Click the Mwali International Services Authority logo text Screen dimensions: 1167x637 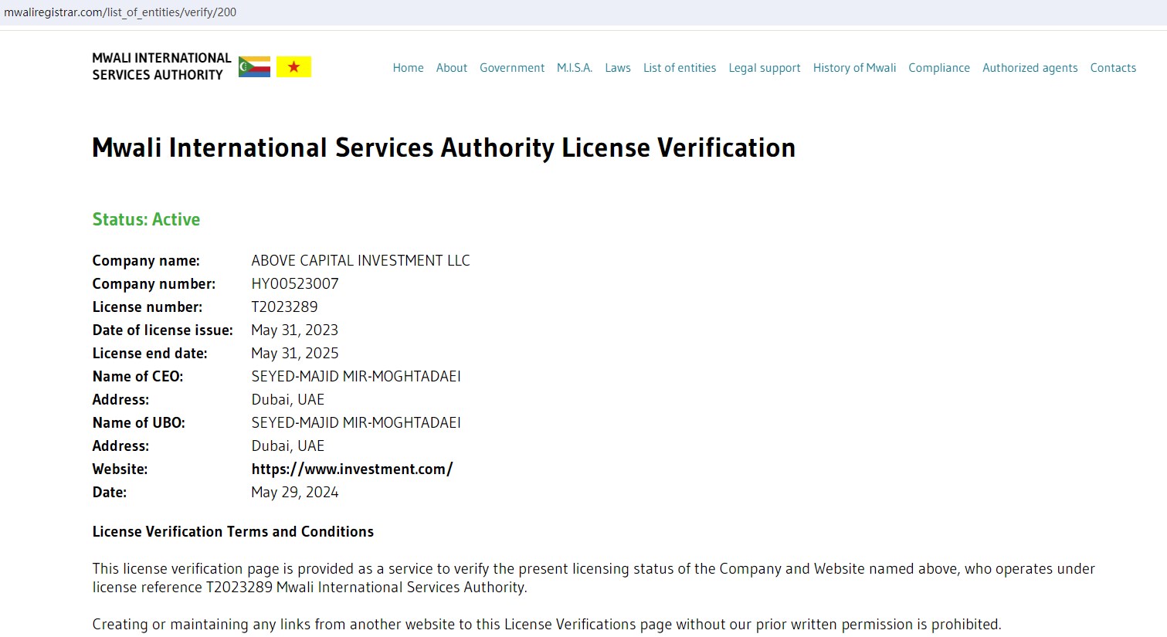point(161,66)
